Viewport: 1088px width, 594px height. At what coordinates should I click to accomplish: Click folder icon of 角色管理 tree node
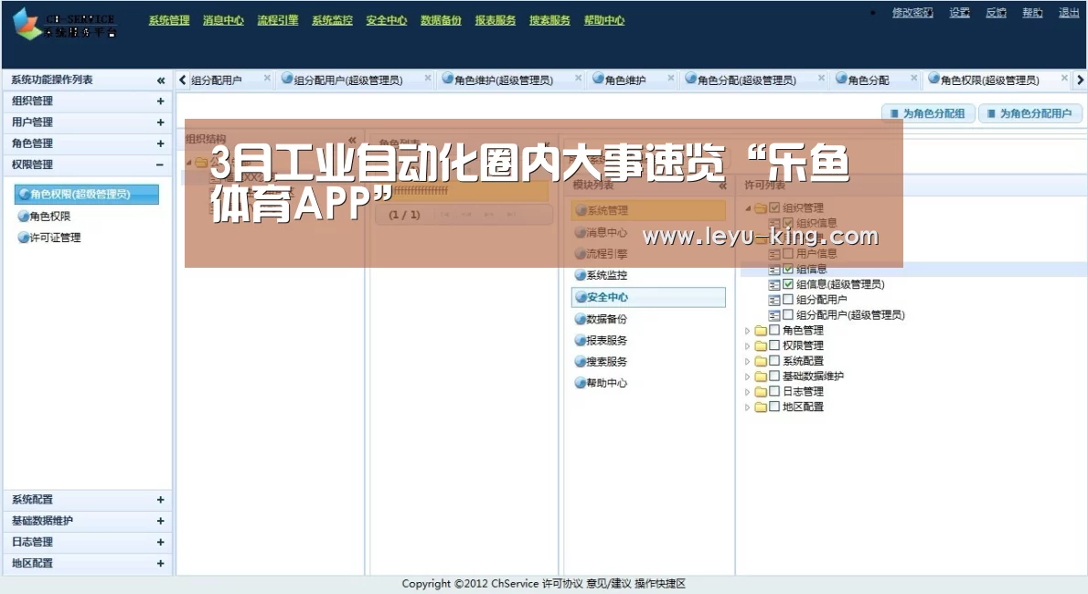coord(761,330)
